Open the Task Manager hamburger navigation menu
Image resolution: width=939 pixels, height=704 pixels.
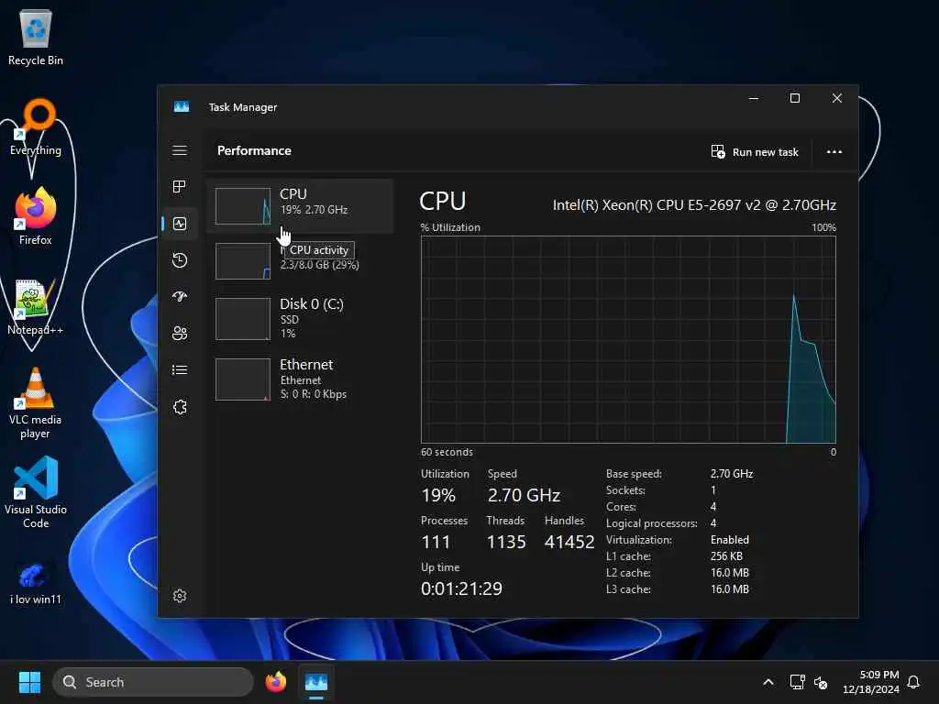(x=180, y=150)
